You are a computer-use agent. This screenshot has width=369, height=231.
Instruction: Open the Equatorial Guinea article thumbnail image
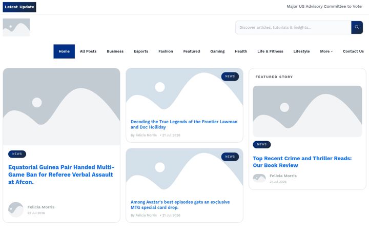pos(61,107)
